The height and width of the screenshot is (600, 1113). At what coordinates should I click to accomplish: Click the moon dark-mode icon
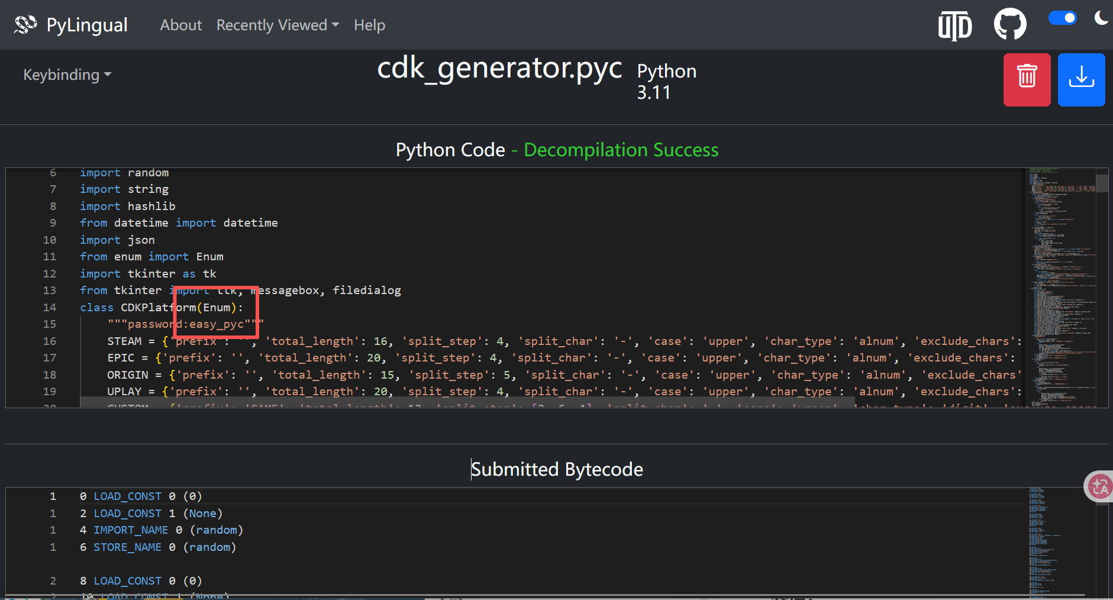click(1102, 18)
